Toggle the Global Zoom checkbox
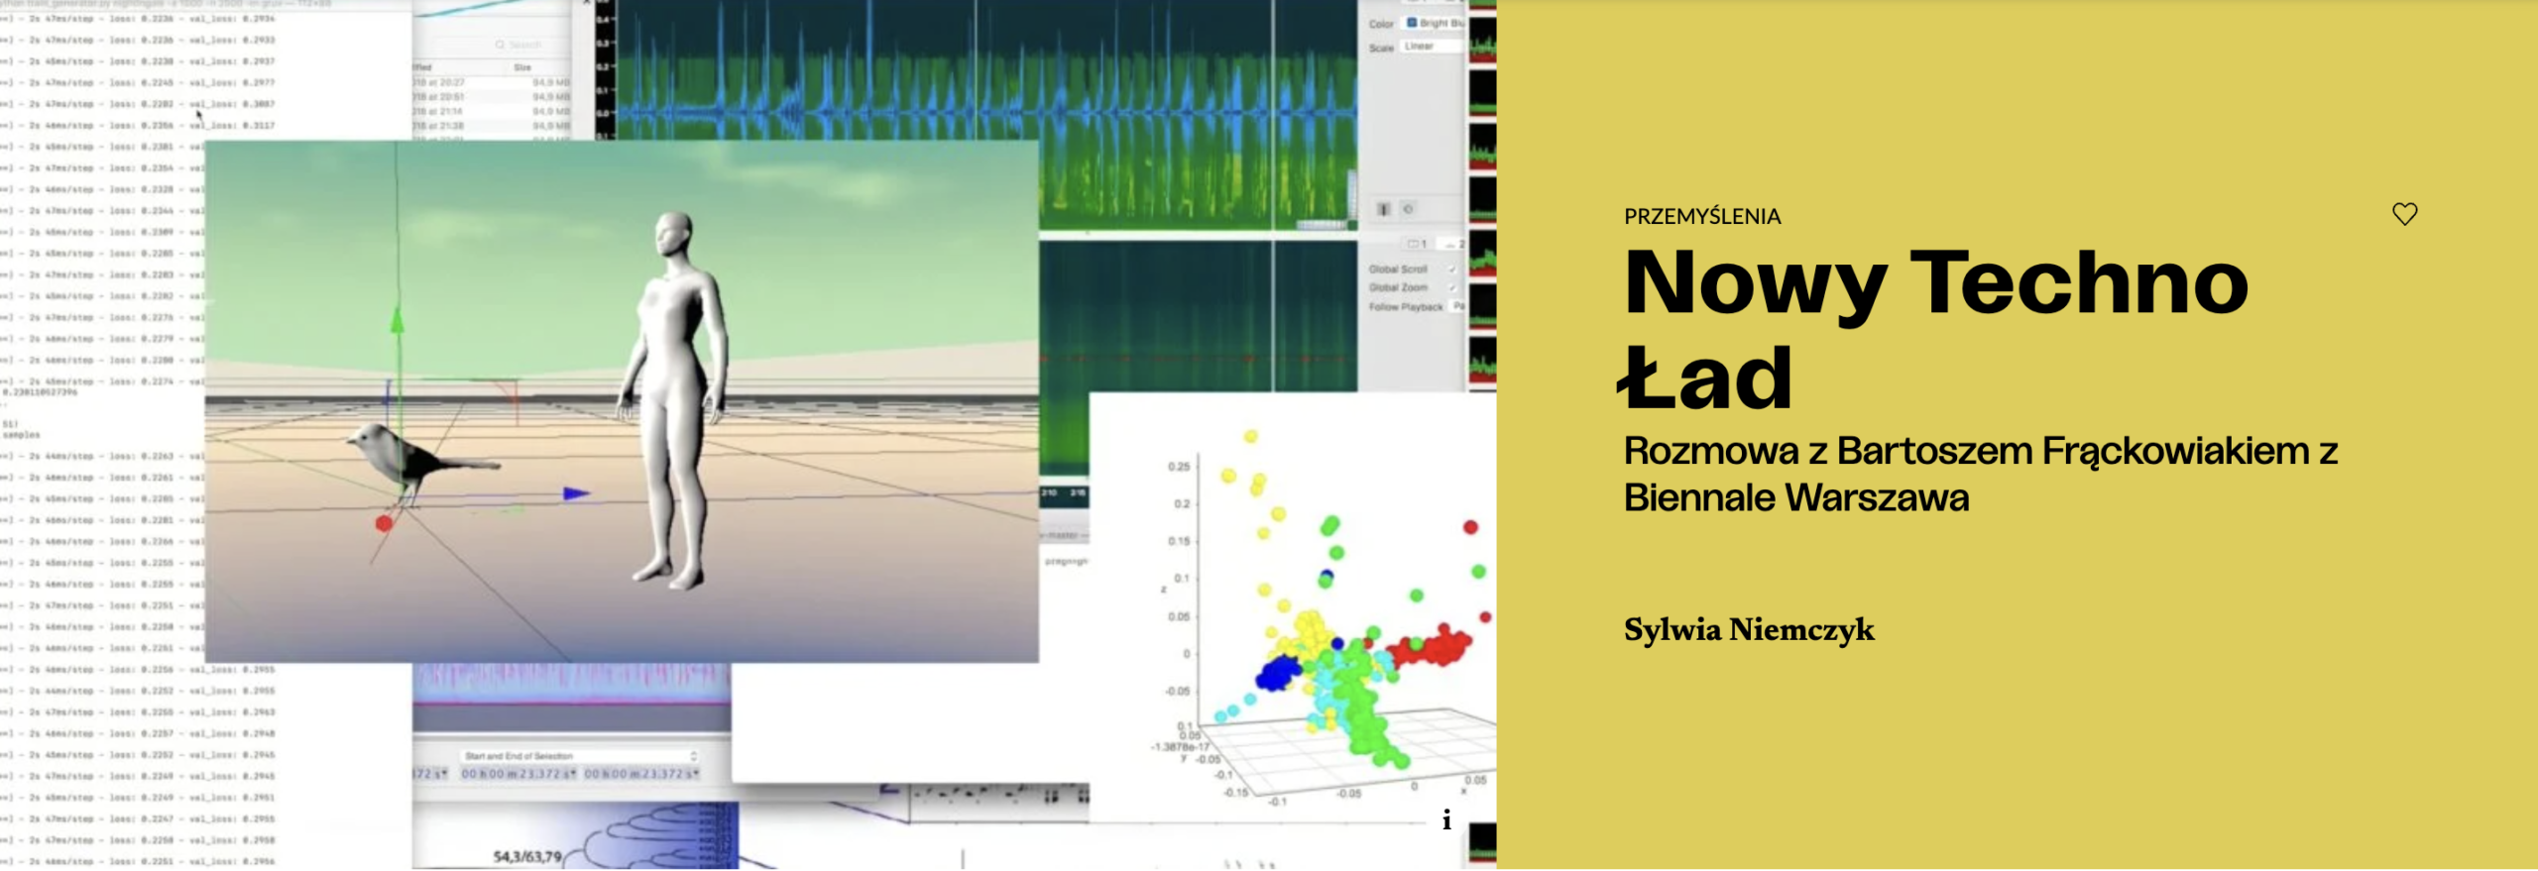Viewport: 2538px width, 871px height. coord(1451,288)
